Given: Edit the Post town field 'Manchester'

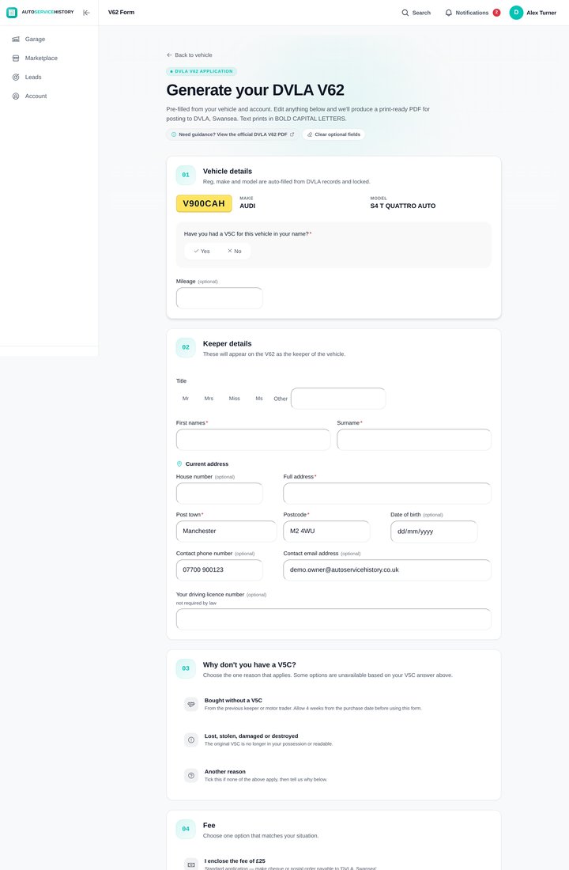Looking at the screenshot, I should tap(226, 531).
